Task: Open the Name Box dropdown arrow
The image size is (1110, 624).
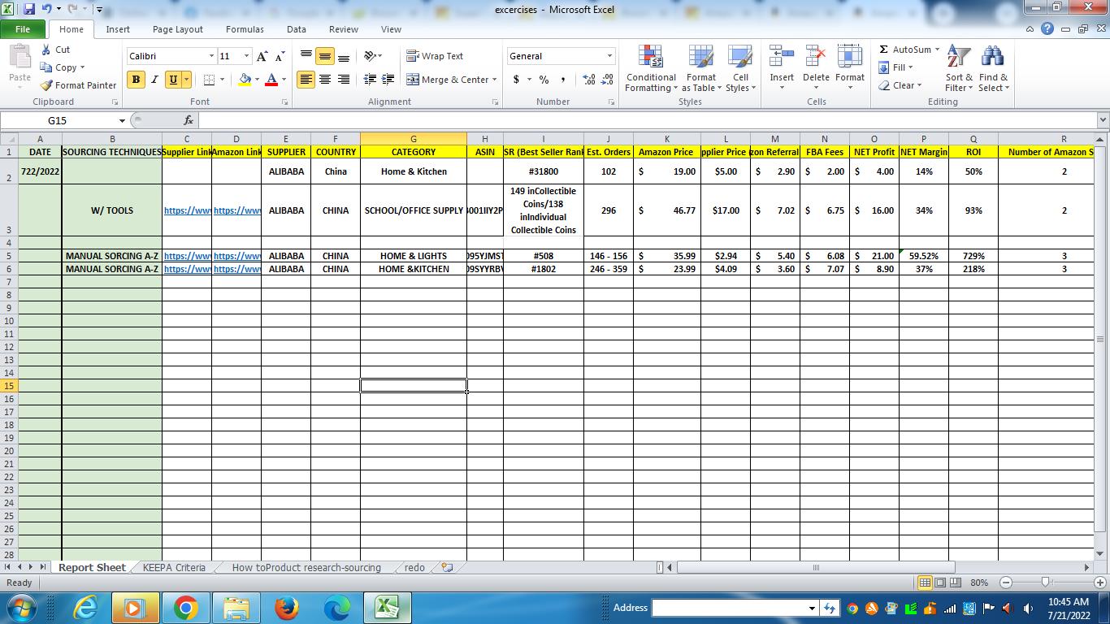Action: (122, 120)
